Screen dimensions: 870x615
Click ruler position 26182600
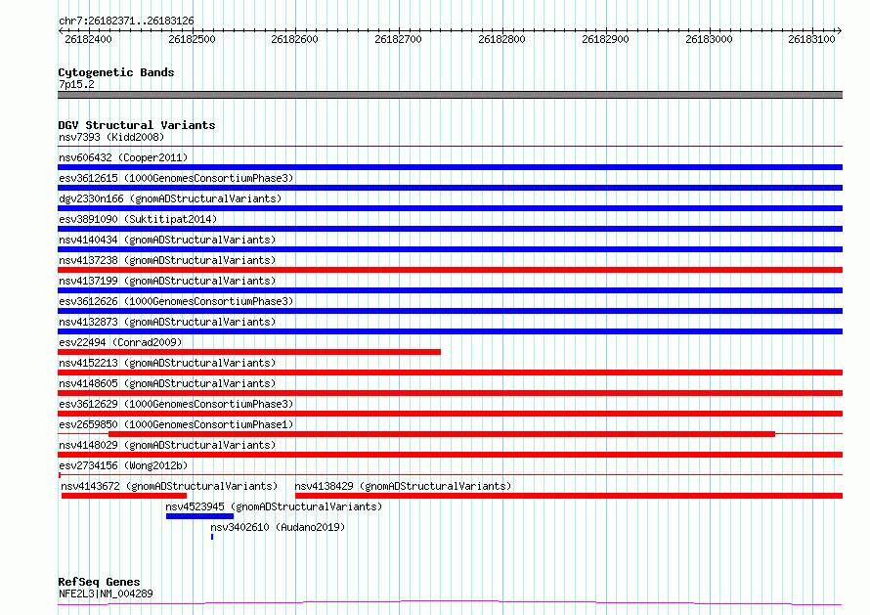point(294,39)
